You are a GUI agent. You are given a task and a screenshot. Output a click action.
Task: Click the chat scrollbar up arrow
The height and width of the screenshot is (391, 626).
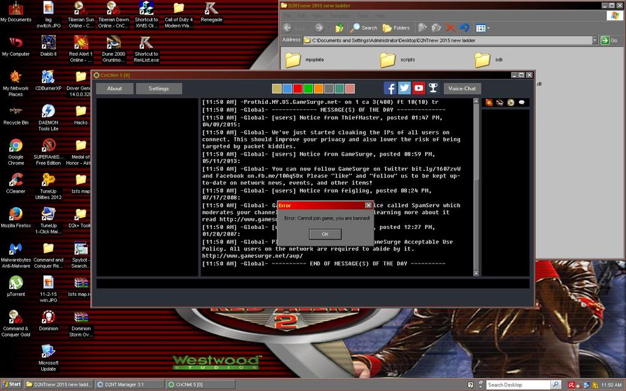point(476,101)
